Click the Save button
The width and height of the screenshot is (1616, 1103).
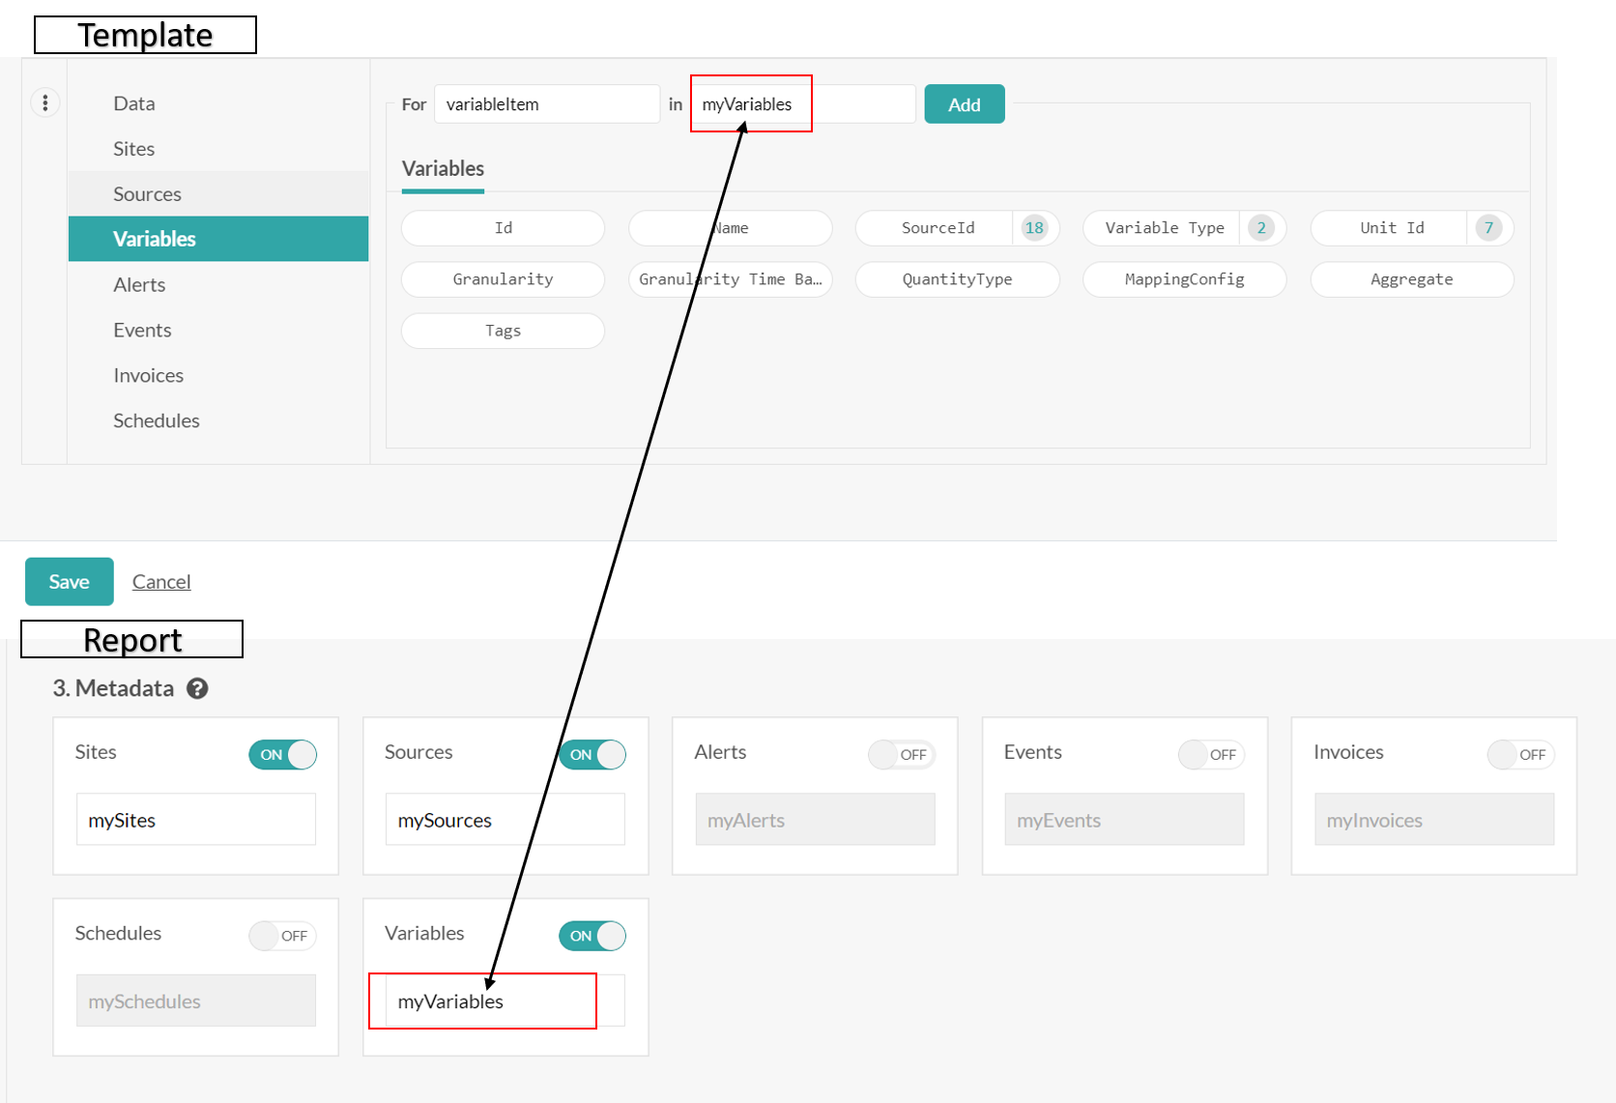tap(69, 581)
